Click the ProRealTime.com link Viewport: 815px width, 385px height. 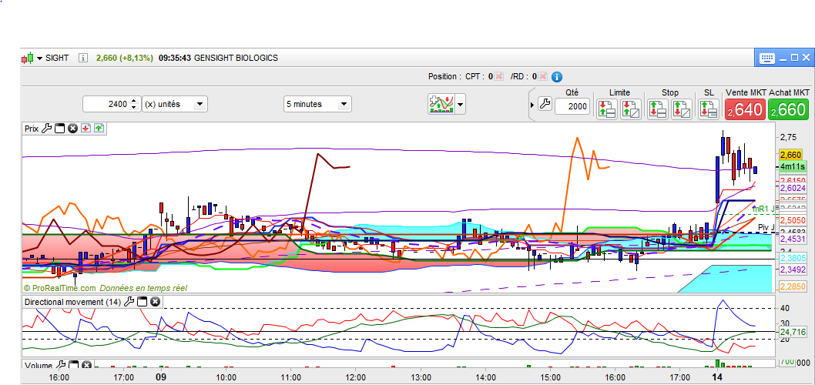[60, 288]
